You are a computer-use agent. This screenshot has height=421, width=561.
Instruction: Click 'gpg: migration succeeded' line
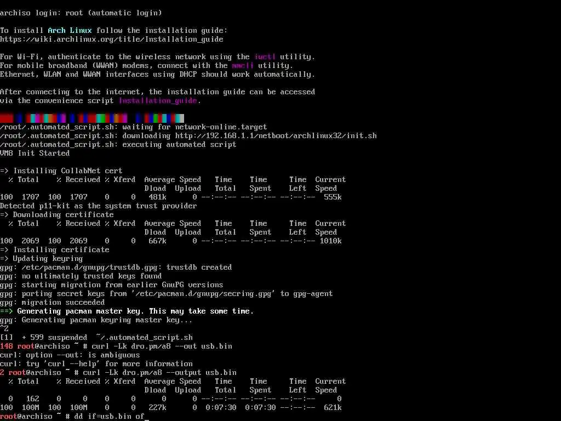pos(52,303)
